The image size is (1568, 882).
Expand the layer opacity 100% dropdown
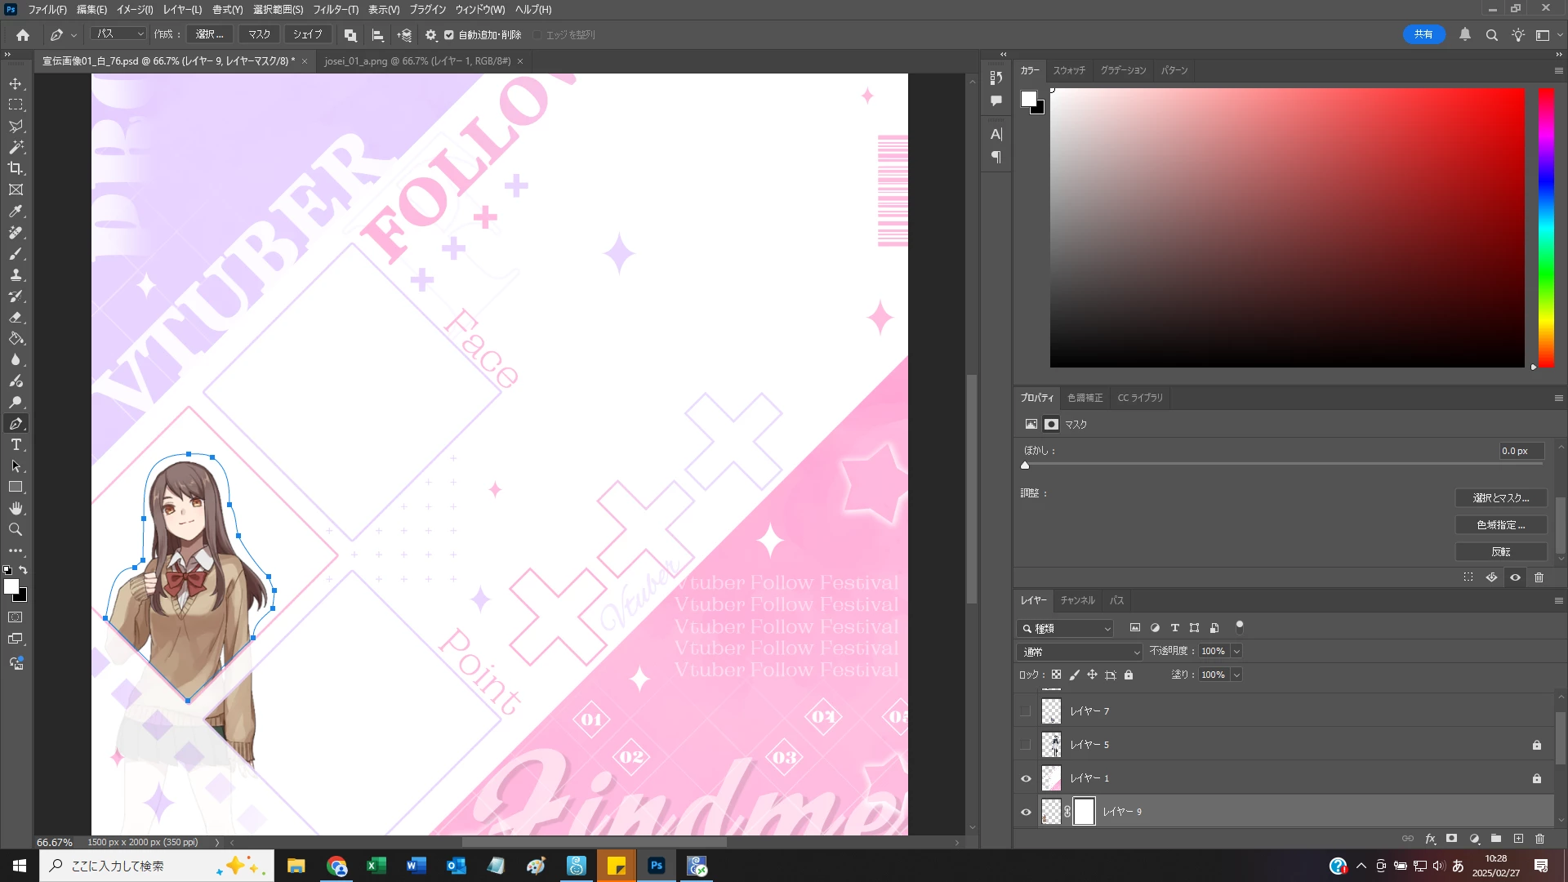pyautogui.click(x=1236, y=651)
